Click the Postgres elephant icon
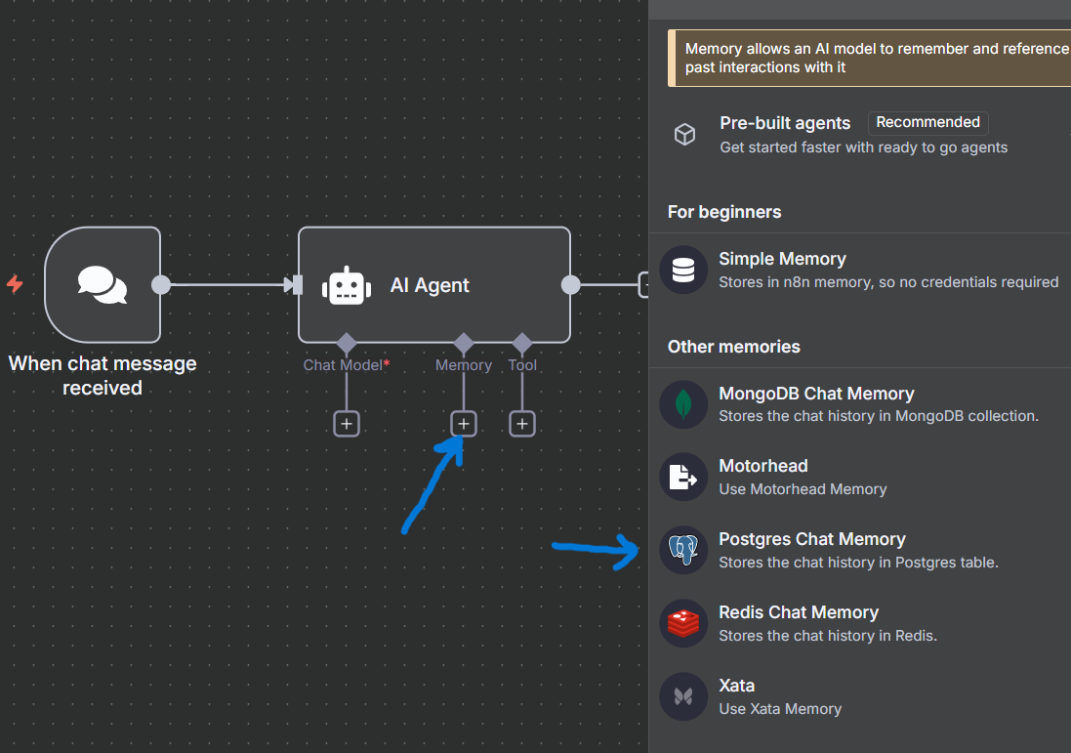The width and height of the screenshot is (1071, 753). (683, 550)
